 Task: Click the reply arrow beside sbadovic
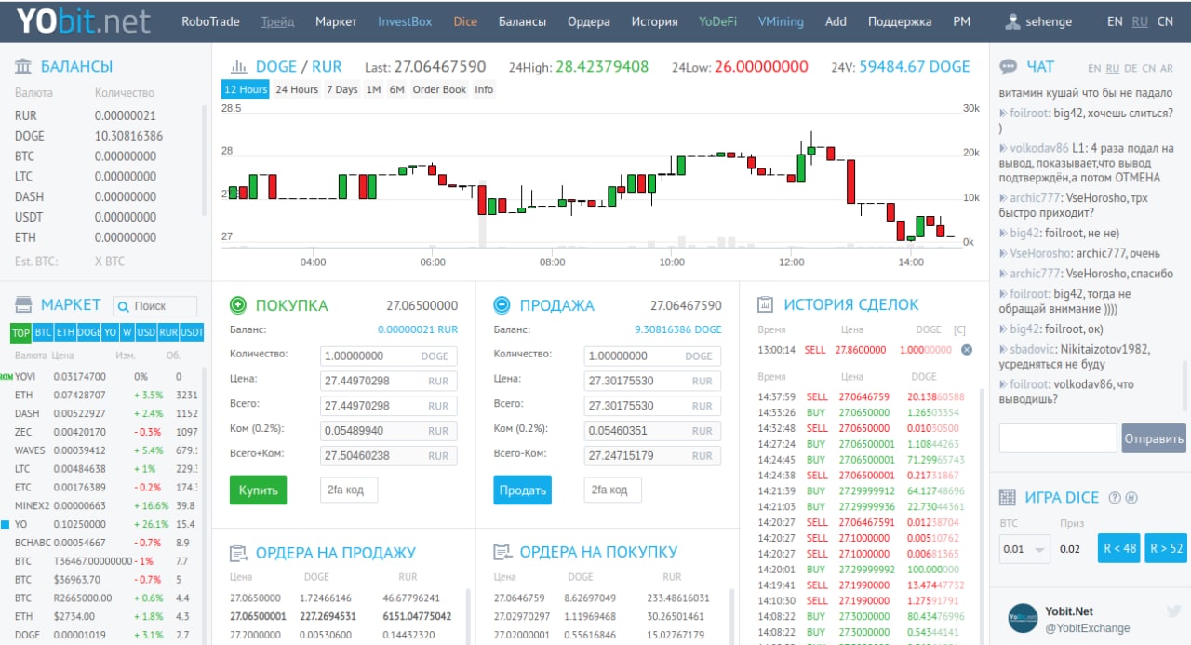(1003, 350)
